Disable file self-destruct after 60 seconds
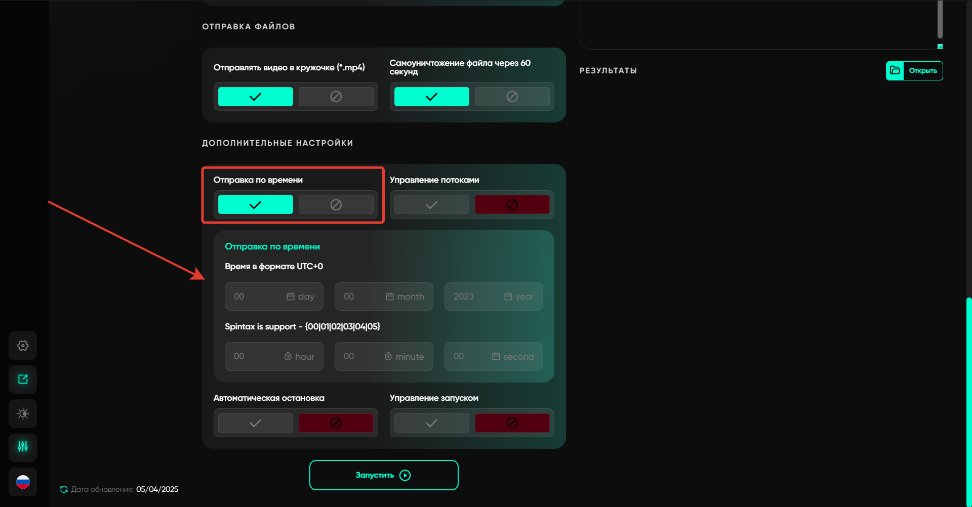This screenshot has width=972, height=507. (x=512, y=97)
